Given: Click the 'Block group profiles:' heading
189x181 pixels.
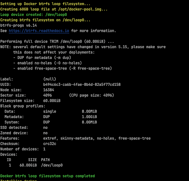Looking at the screenshot, I should (x=23, y=106).
